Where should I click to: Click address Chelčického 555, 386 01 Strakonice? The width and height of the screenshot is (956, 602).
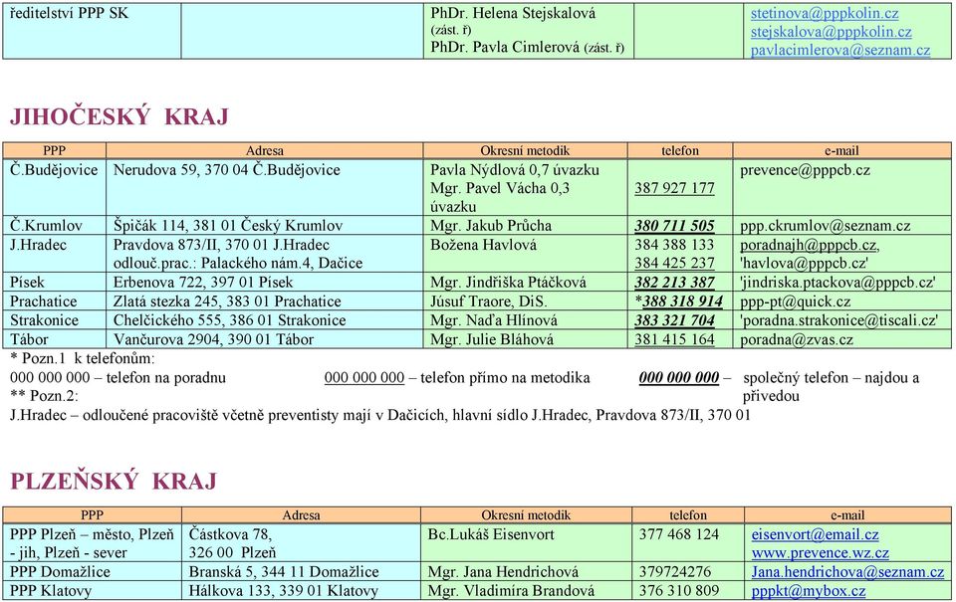point(230,319)
